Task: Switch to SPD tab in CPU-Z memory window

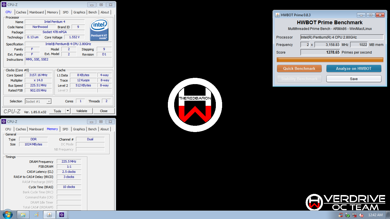Action: [65, 129]
